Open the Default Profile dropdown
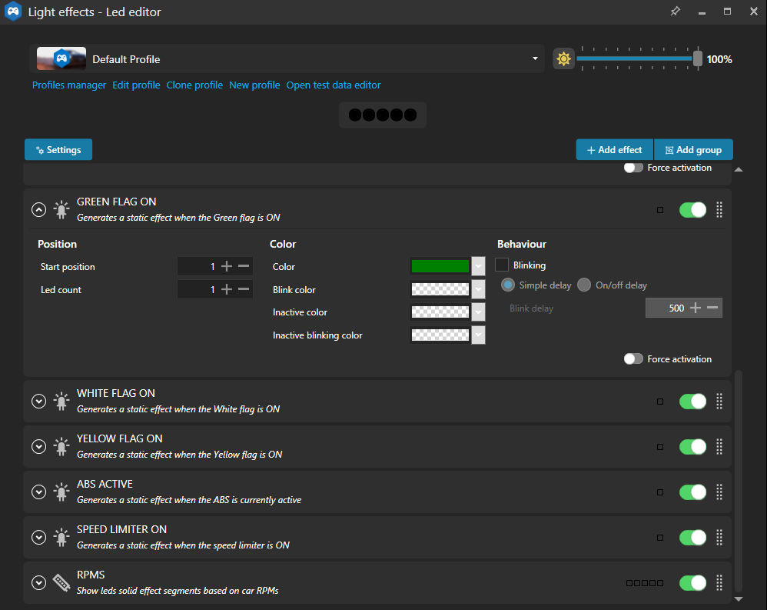Viewport: 767px width, 610px height. [x=535, y=59]
